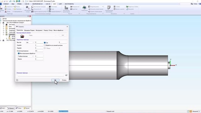Viewport: 201px width, 113px height.
Task: Click the undo arrow in quick access toolbar
Action: coord(10,1)
